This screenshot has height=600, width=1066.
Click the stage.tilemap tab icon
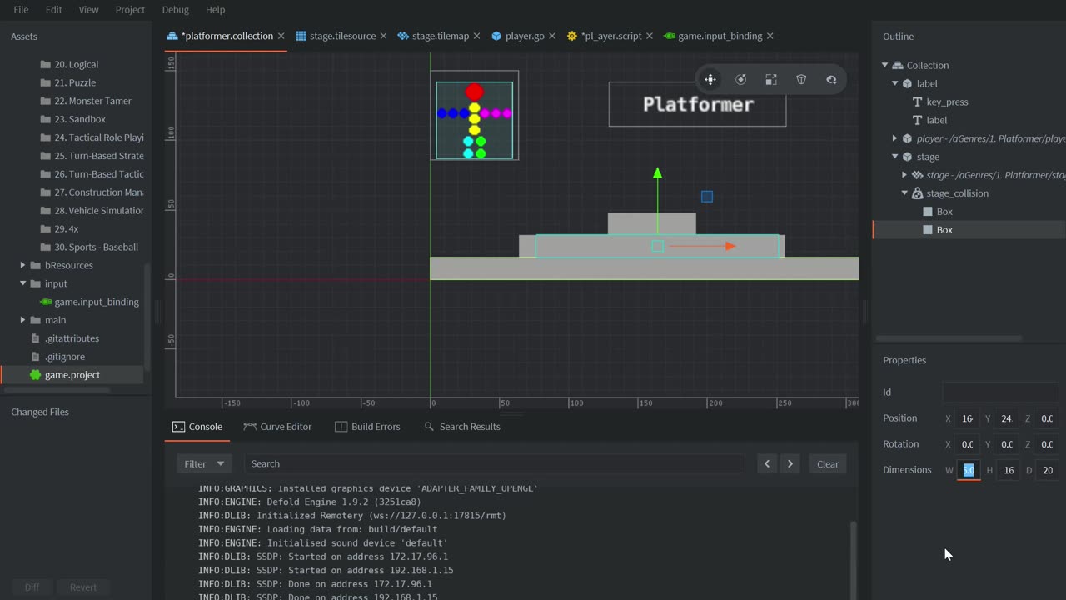tap(403, 36)
